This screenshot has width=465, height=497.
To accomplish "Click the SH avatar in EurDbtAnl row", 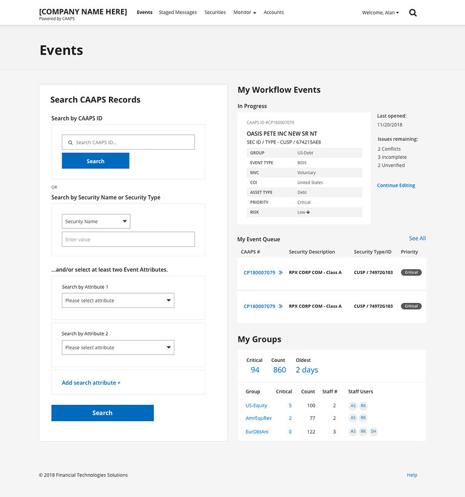I will (x=374, y=432).
